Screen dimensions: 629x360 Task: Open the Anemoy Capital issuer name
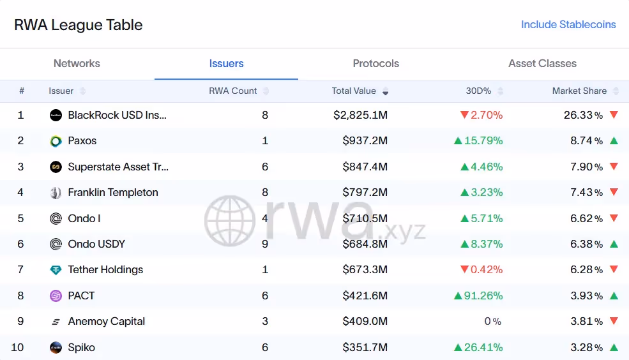(106, 321)
